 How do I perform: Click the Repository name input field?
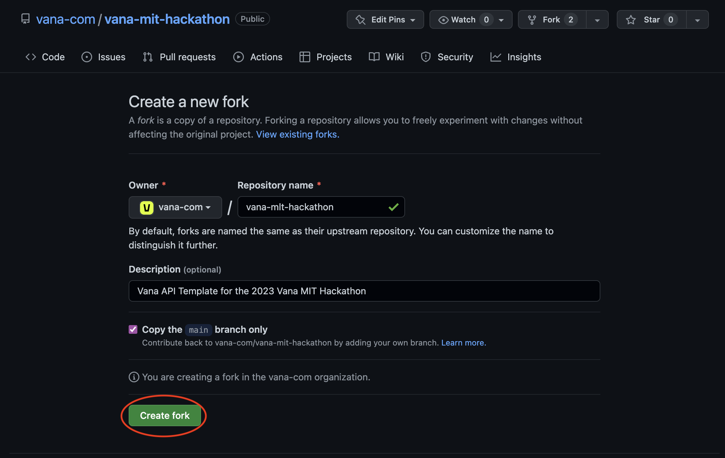click(x=315, y=207)
